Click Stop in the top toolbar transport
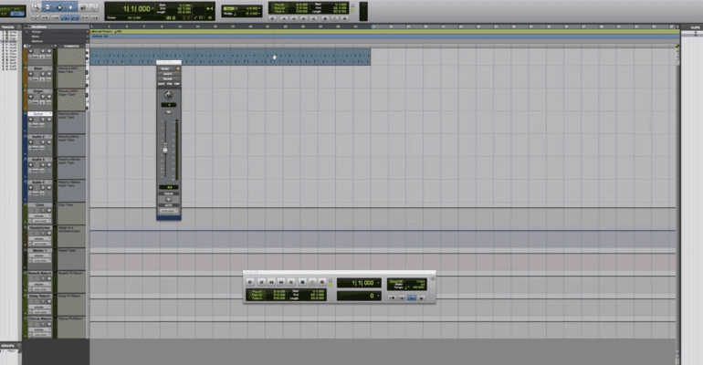This screenshot has width=703, height=365. click(325, 18)
